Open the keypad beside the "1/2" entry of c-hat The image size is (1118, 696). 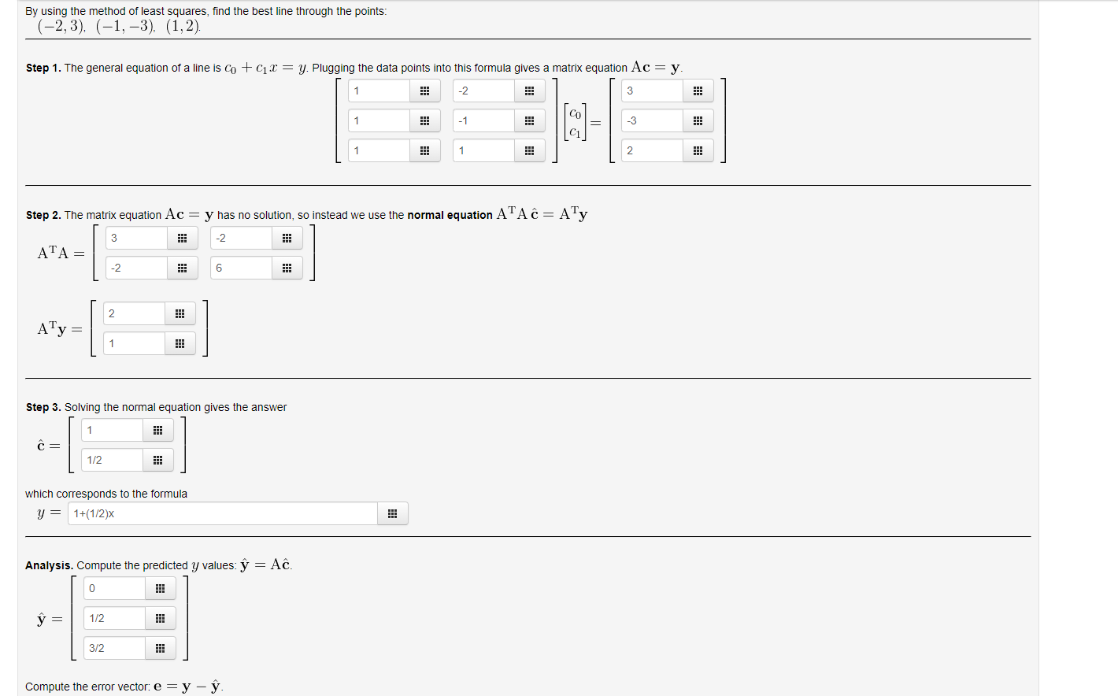(x=157, y=460)
